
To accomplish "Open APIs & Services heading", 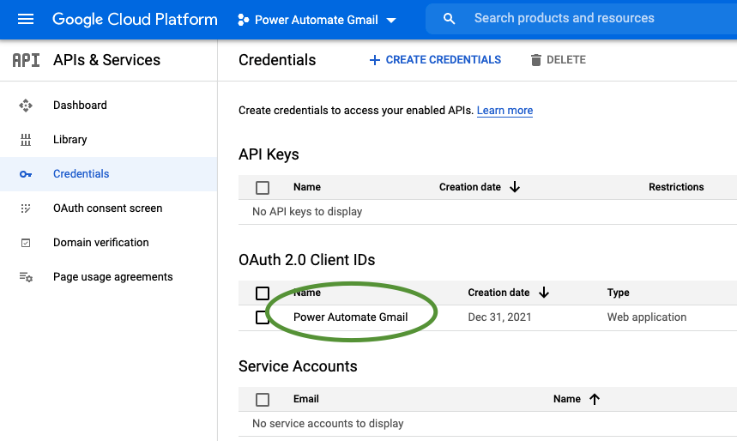I will (106, 60).
